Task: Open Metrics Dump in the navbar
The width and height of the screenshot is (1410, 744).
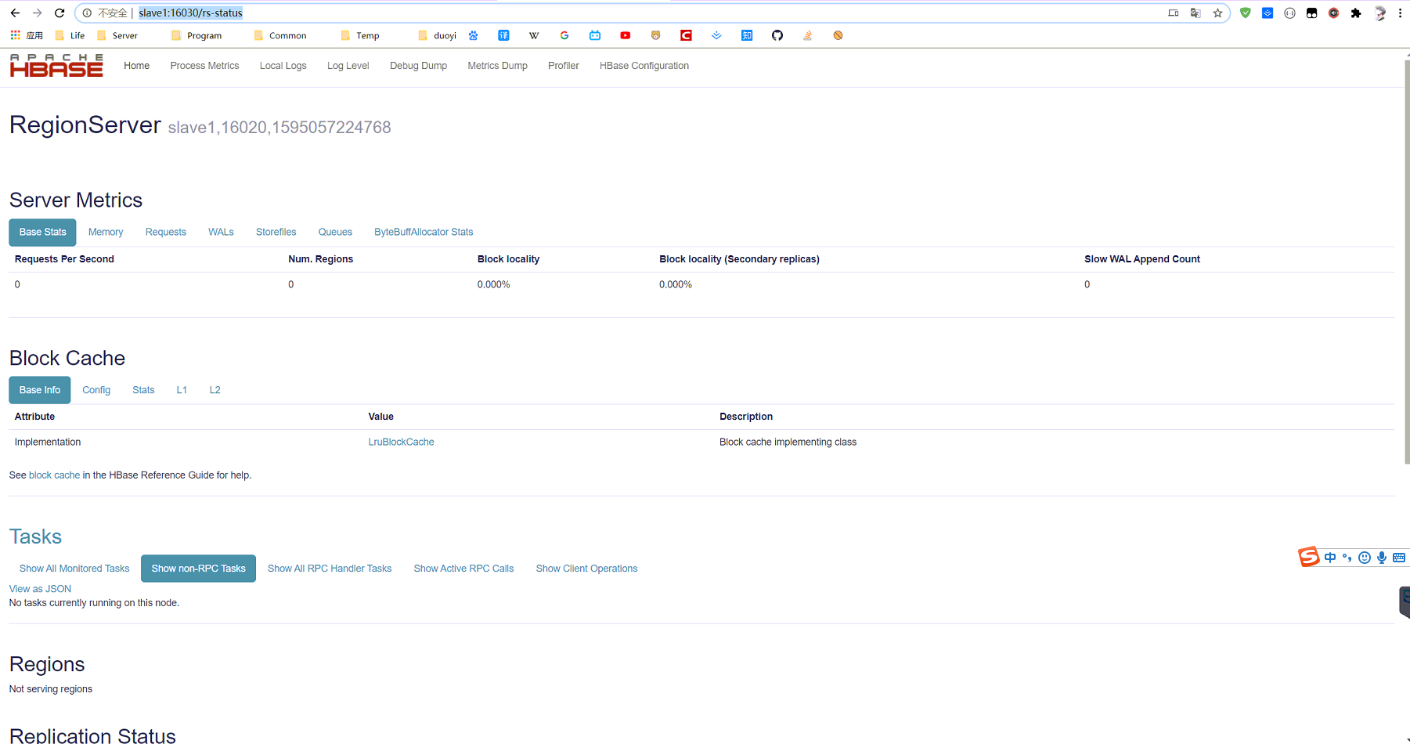Action: (497, 66)
